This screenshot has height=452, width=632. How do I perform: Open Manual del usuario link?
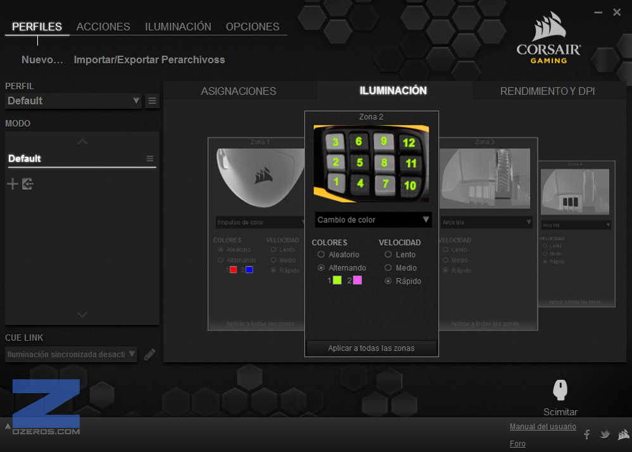[543, 427]
